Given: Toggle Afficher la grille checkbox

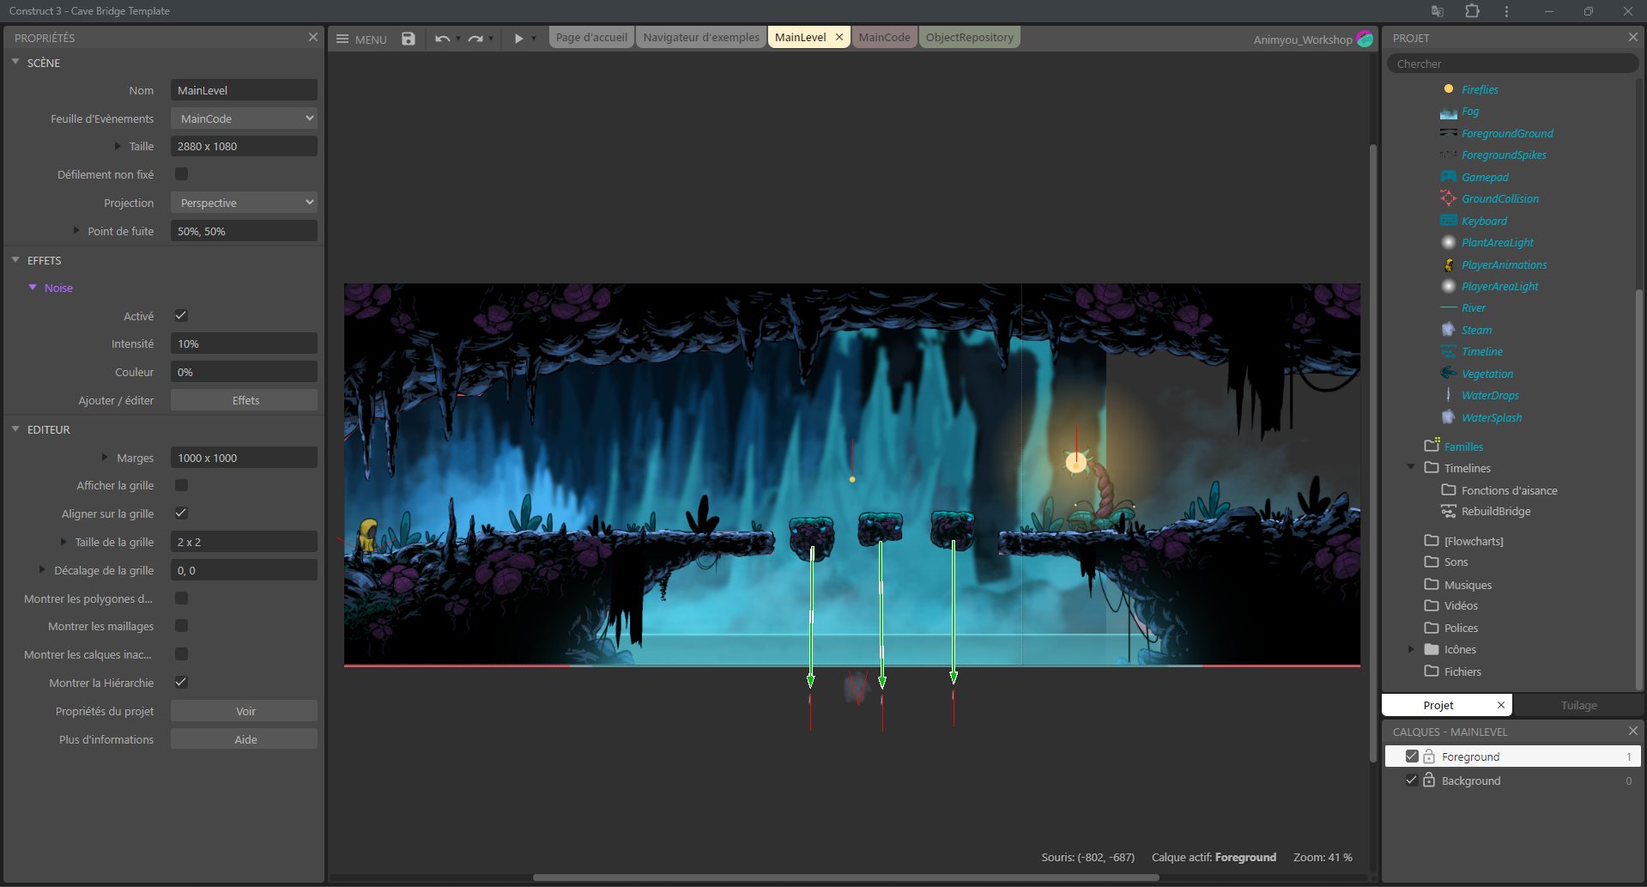Looking at the screenshot, I should tap(181, 485).
